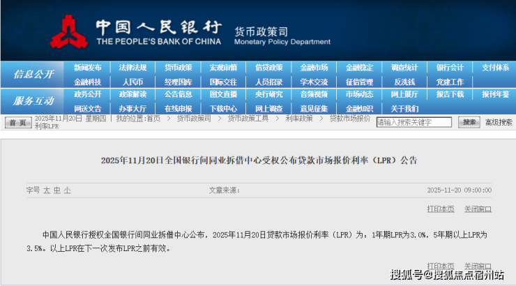Follow 首页 breadcrumb after 我的位置
This screenshot has height=286, width=516.
(153, 119)
